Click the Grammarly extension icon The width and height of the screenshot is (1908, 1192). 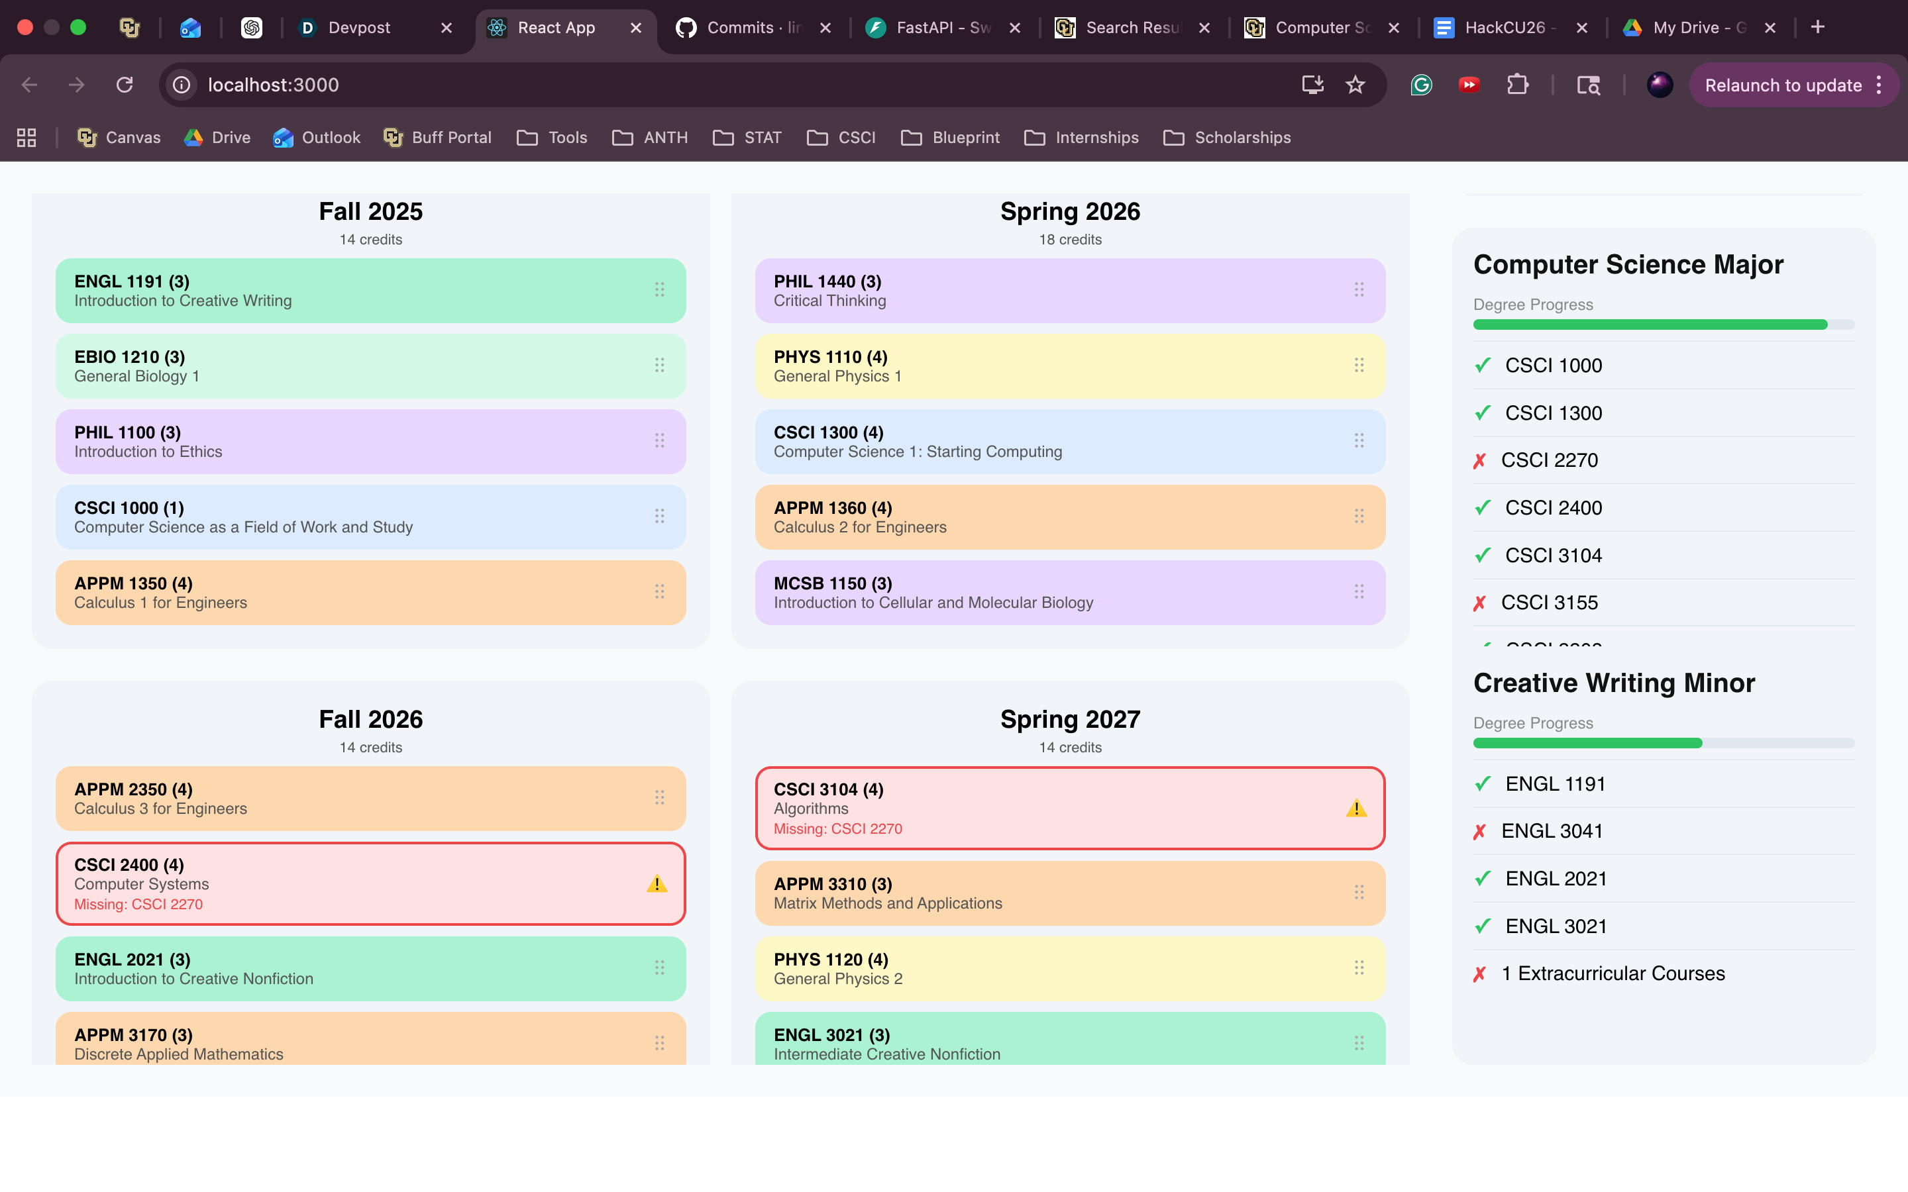coord(1421,85)
